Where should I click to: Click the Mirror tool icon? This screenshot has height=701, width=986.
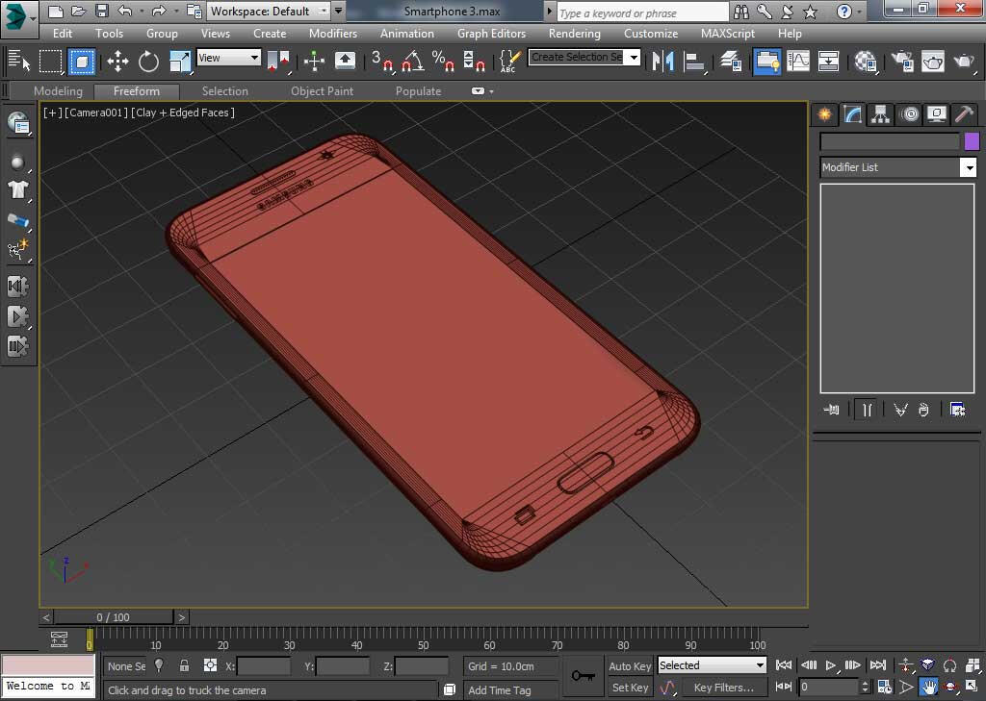pyautogui.click(x=662, y=62)
